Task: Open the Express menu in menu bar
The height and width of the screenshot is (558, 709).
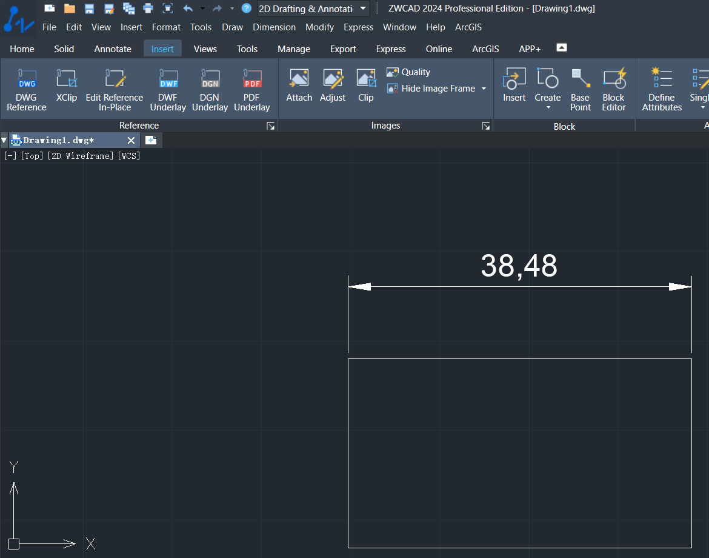Action: pos(358,27)
